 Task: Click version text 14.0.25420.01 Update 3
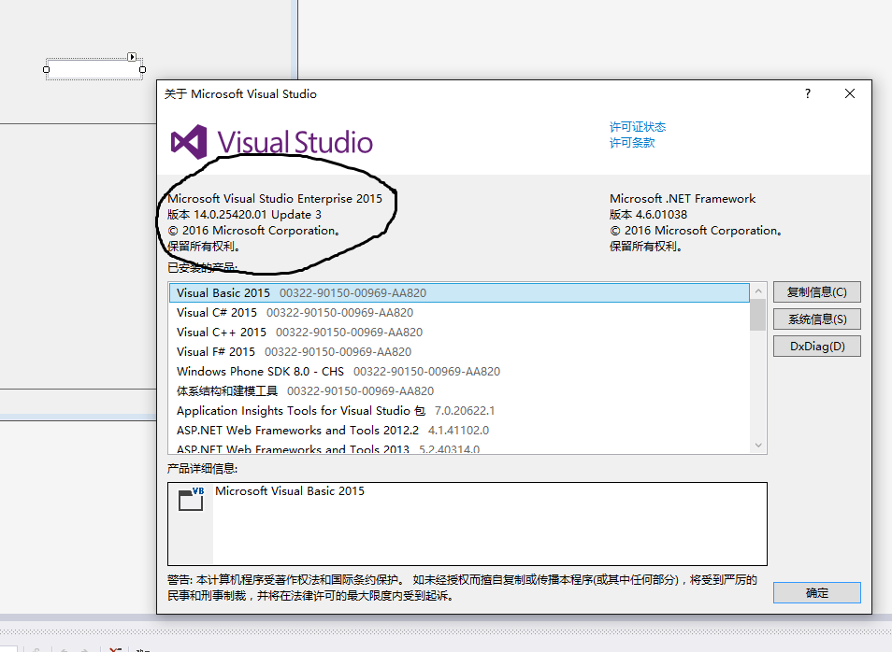click(245, 214)
